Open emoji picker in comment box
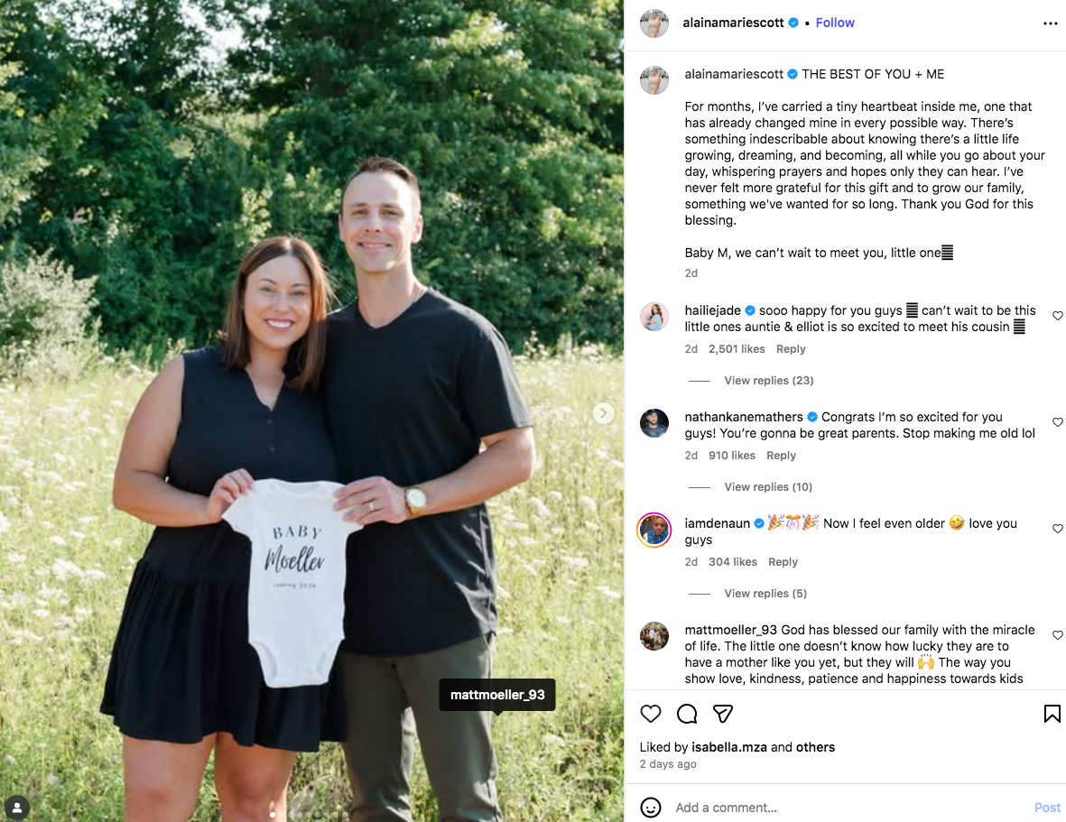This screenshot has width=1066, height=822. (651, 807)
